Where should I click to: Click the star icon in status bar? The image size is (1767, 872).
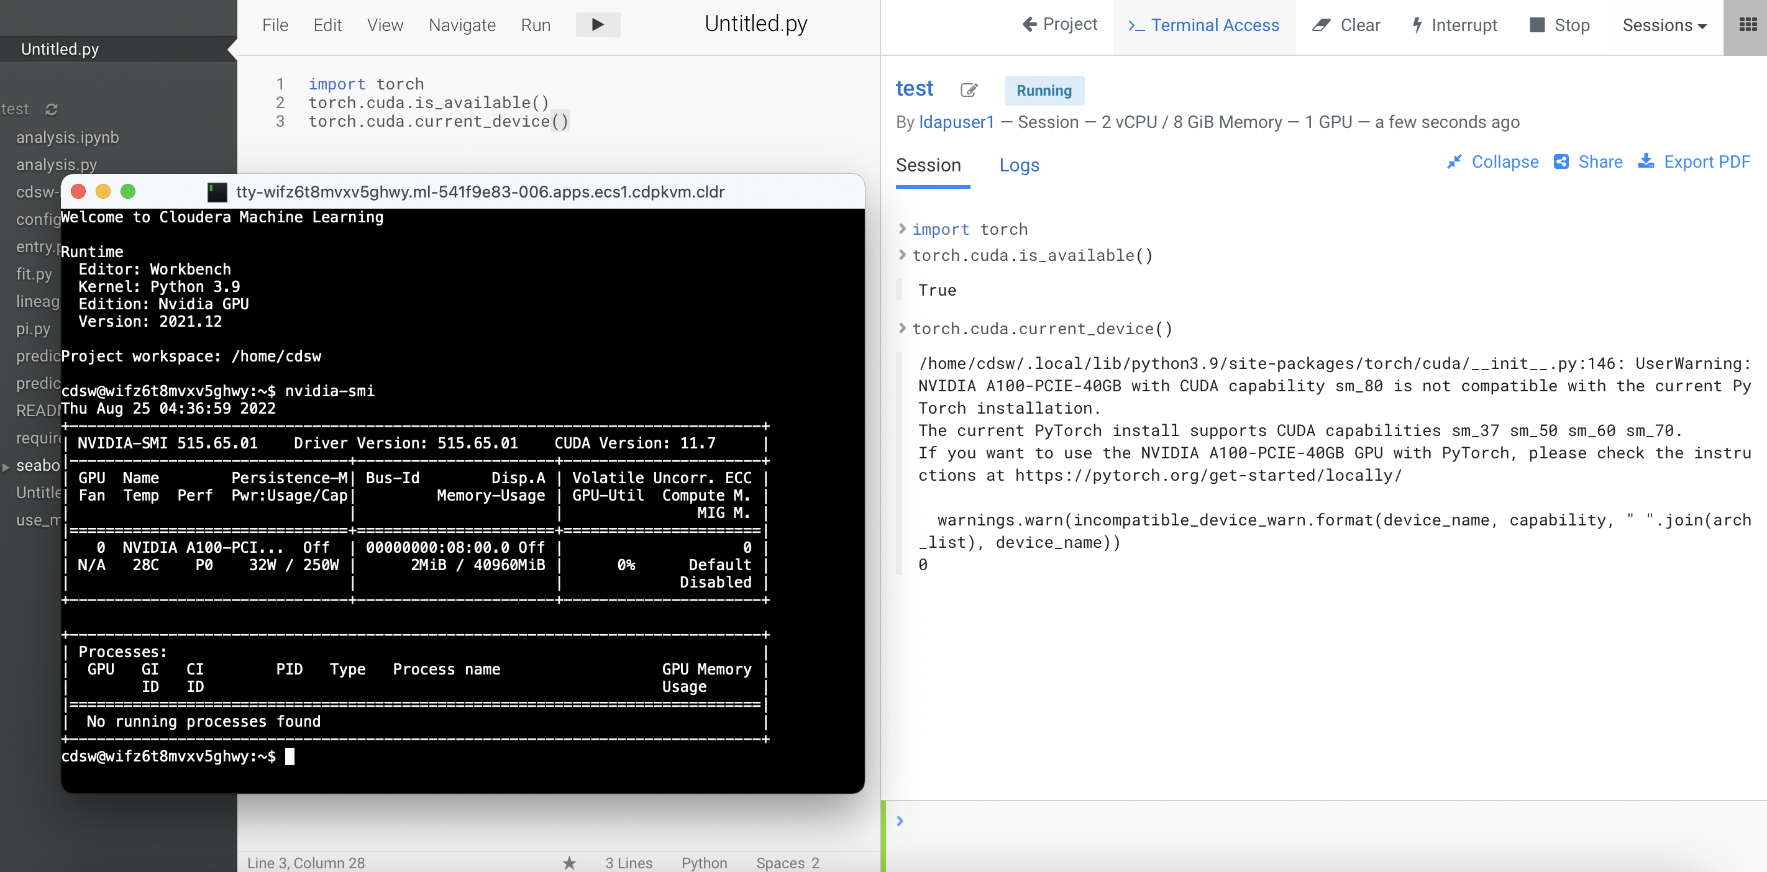pos(569,863)
